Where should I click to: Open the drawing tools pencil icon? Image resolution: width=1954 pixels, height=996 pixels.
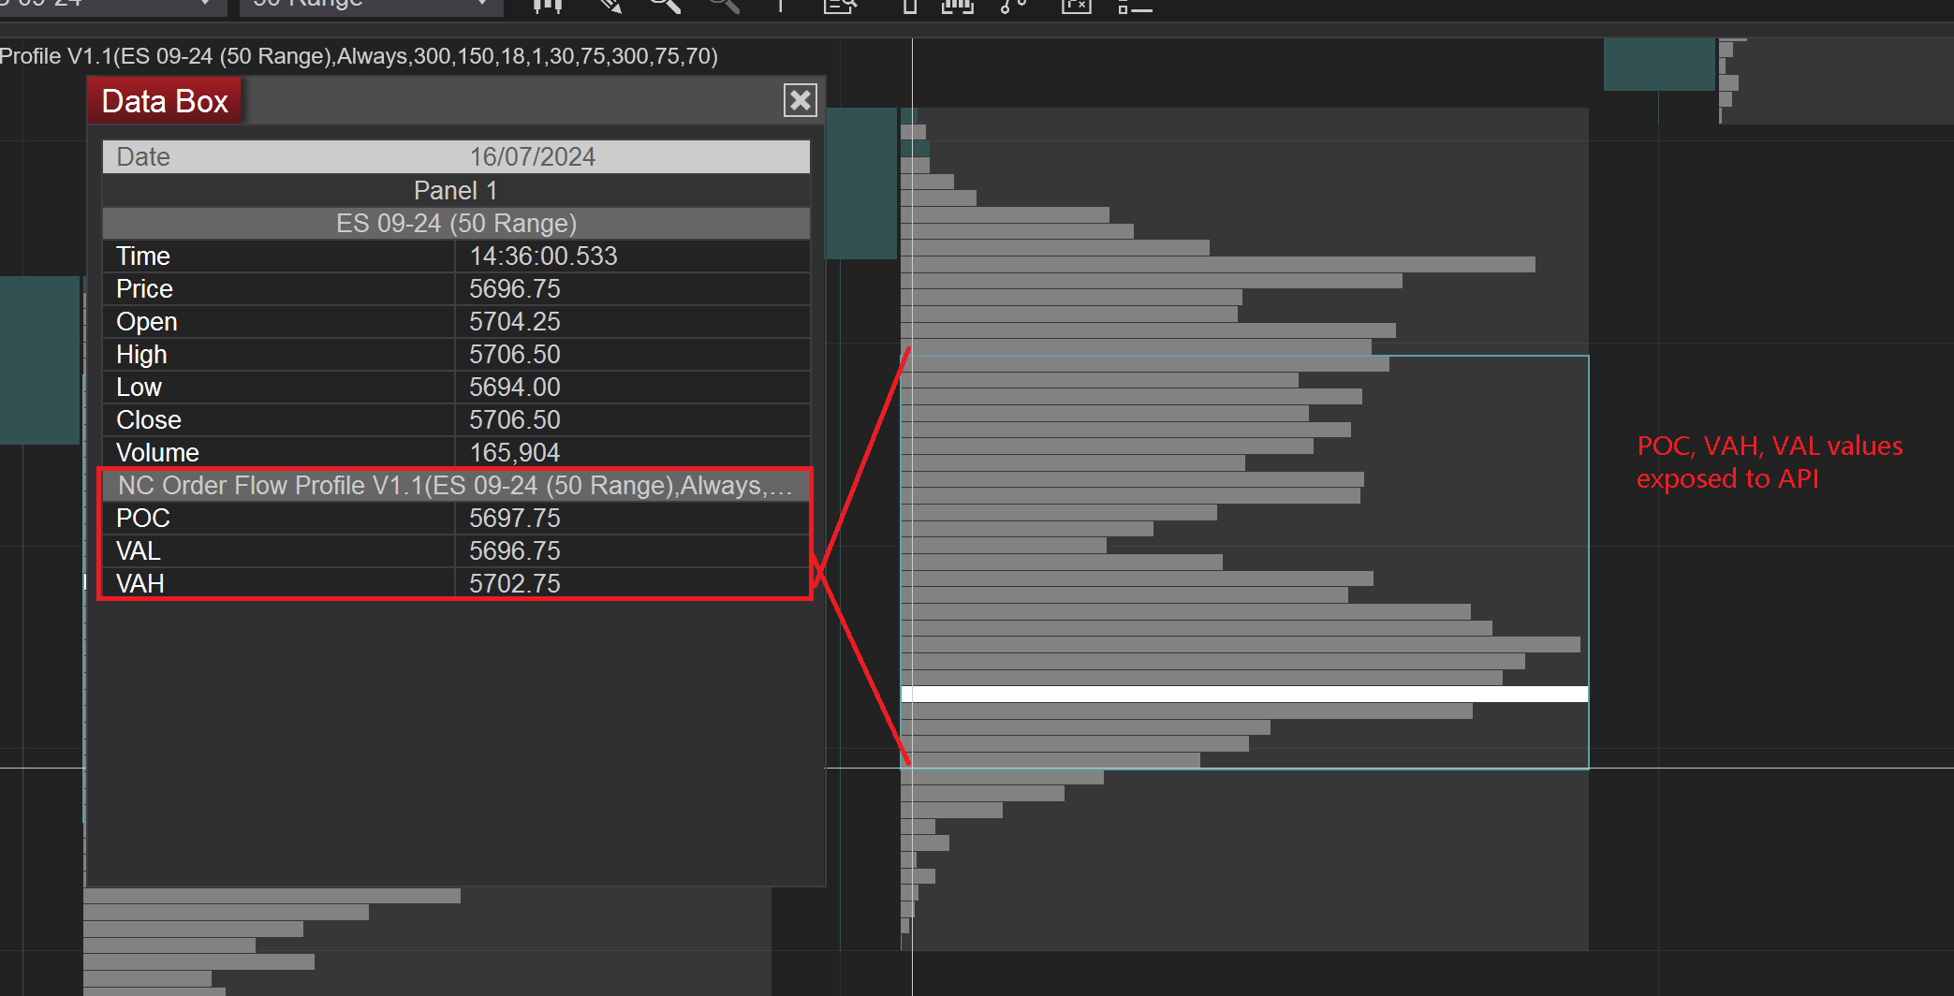[x=609, y=7]
